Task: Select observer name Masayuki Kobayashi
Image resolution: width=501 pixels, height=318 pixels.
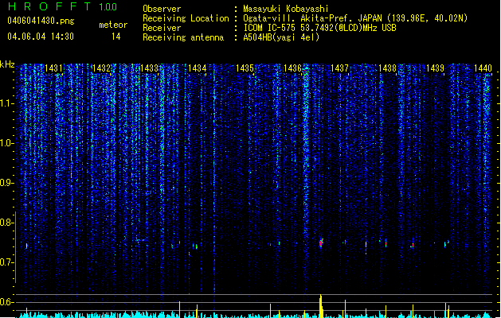Action: point(286,9)
